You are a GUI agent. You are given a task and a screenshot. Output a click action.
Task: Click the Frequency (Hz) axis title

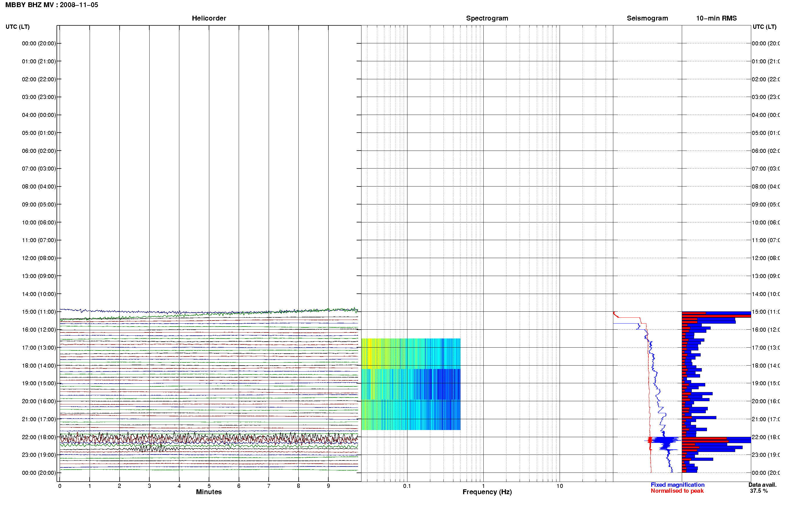[487, 492]
